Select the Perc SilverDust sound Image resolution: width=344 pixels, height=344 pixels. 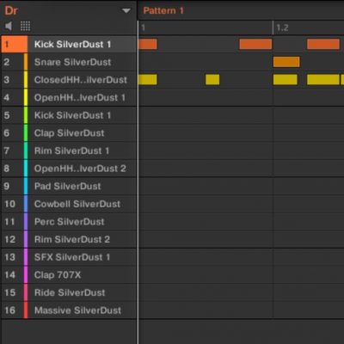click(69, 222)
